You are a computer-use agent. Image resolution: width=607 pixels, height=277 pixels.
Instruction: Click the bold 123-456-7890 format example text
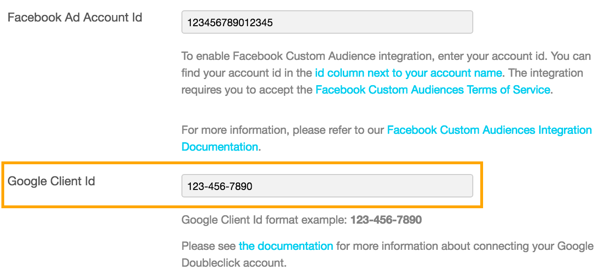pyautogui.click(x=386, y=219)
